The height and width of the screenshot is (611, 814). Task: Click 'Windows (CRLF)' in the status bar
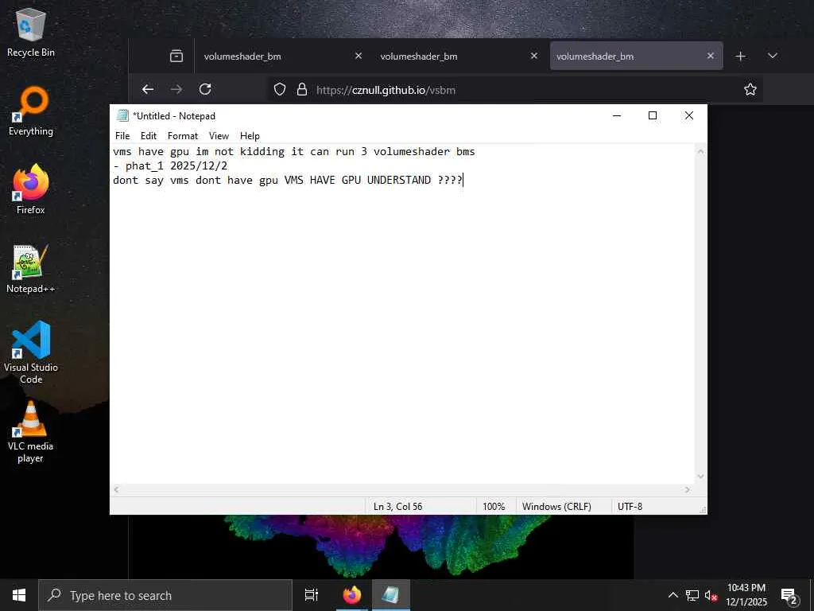556,506
